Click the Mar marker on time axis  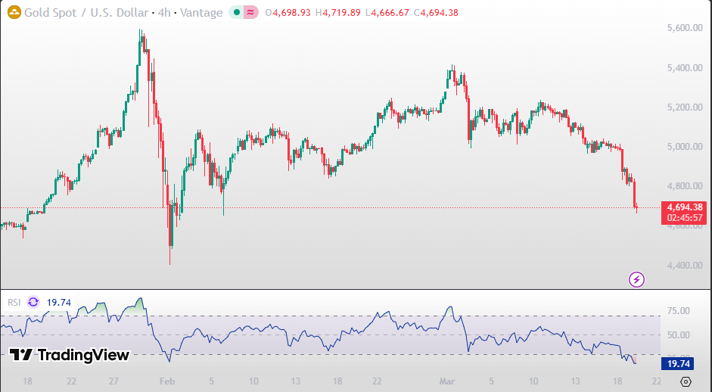[447, 381]
